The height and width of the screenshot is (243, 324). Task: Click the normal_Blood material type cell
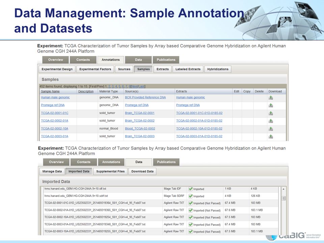[109, 129]
